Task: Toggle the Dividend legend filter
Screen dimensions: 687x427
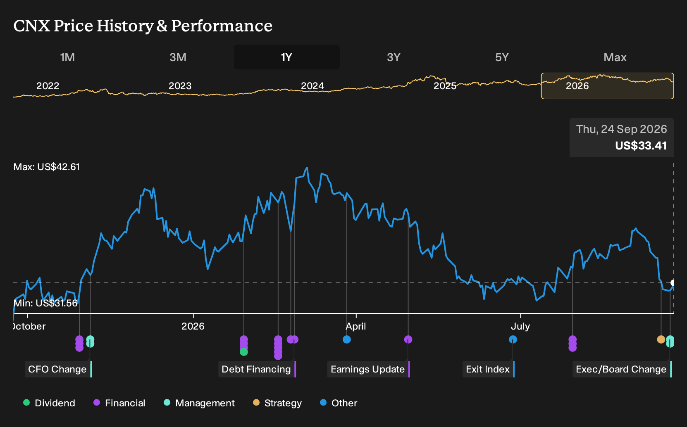Action: click(49, 403)
